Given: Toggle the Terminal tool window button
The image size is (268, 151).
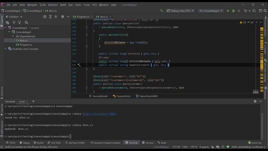Looking at the screenshot, I should (x=131, y=143).
